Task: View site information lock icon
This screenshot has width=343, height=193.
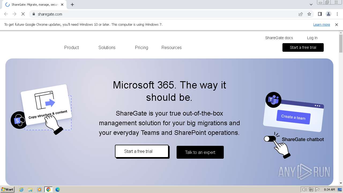Action: coord(33,14)
